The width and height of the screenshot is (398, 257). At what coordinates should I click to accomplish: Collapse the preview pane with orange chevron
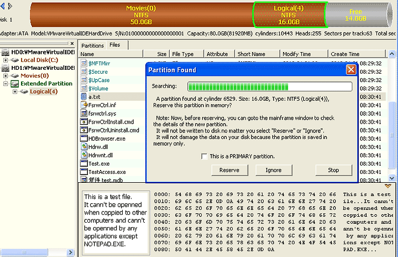pyautogui.click(x=388, y=186)
